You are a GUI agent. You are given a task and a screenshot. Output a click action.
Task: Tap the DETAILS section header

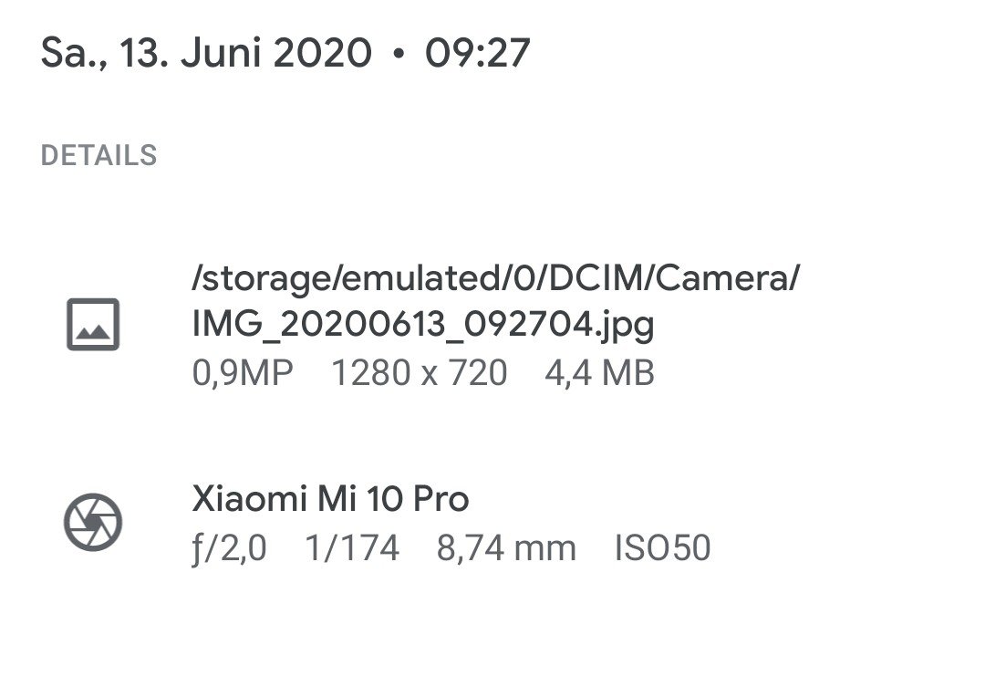click(x=98, y=155)
